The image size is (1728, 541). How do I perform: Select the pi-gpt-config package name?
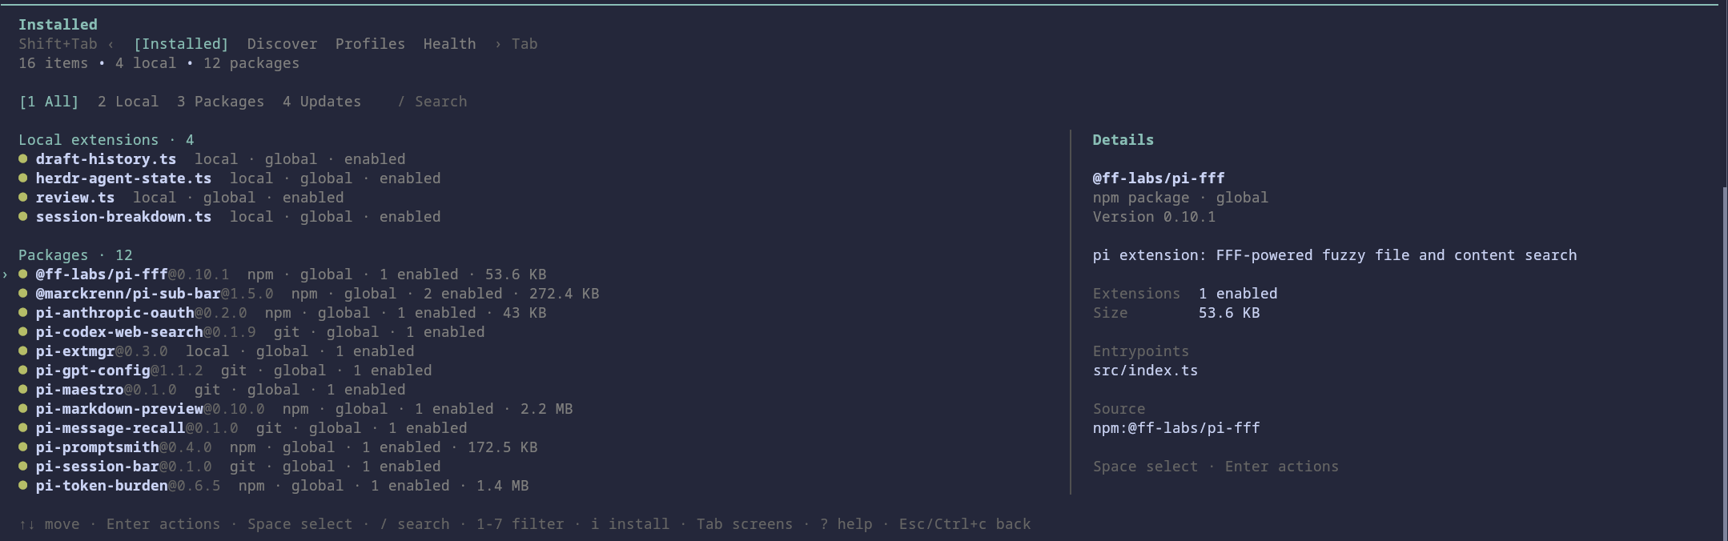coord(93,371)
